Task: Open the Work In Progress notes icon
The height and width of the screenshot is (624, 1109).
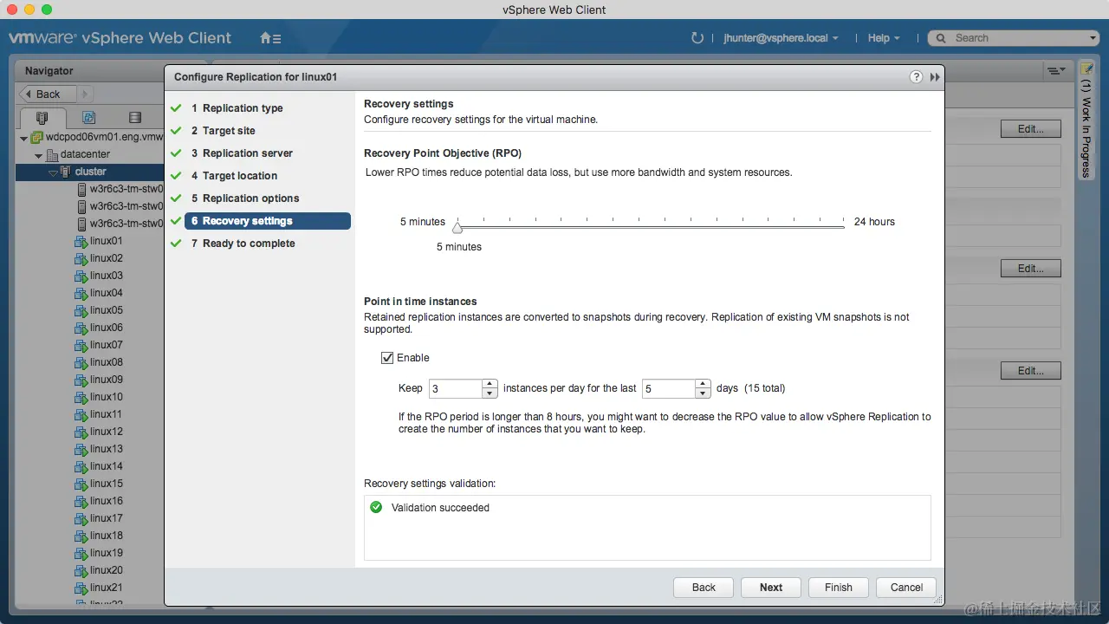Action: (x=1086, y=67)
